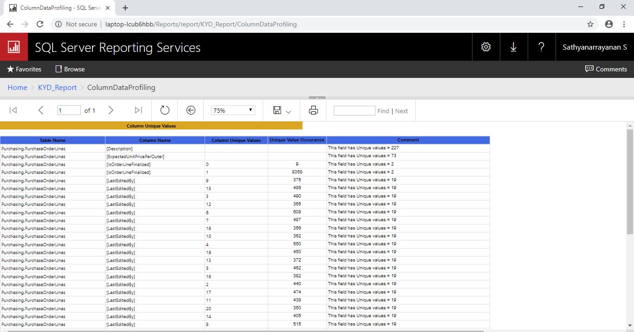Go to previous report page
This screenshot has height=332, width=634.
(41, 110)
